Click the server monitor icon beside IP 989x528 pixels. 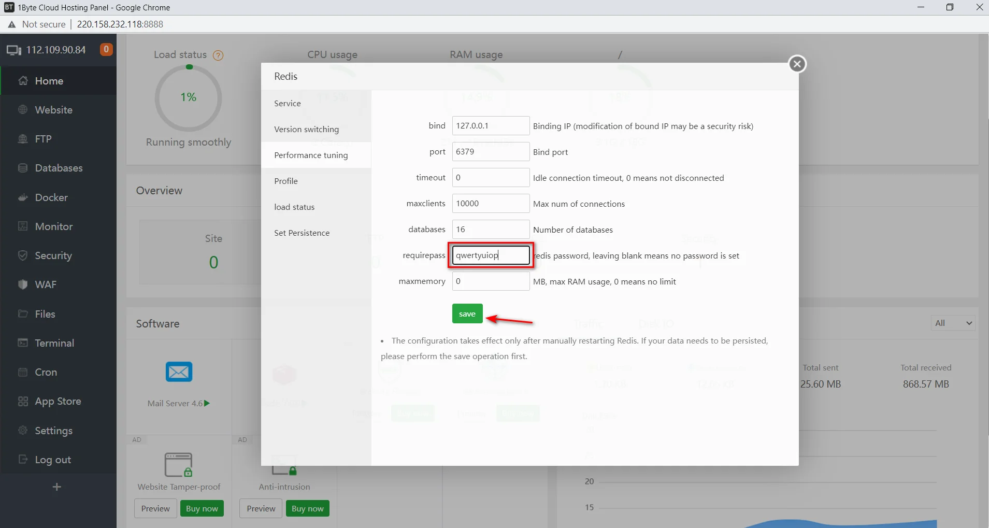point(14,50)
